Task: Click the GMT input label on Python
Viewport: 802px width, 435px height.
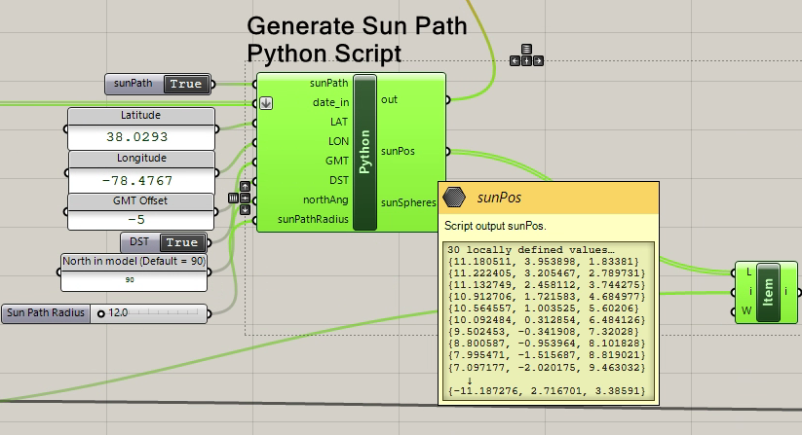Action: 337,161
